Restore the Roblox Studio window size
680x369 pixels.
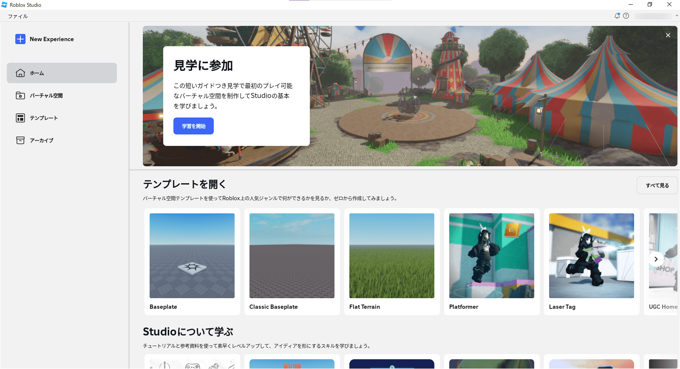pyautogui.click(x=650, y=4)
